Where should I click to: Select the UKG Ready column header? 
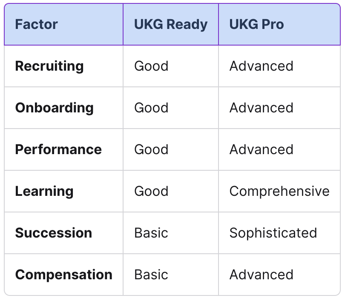pos(171,24)
